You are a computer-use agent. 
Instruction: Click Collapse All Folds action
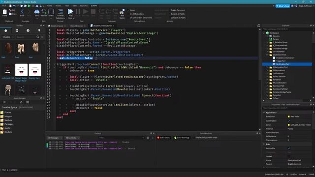pyautogui.click(x=178, y=18)
